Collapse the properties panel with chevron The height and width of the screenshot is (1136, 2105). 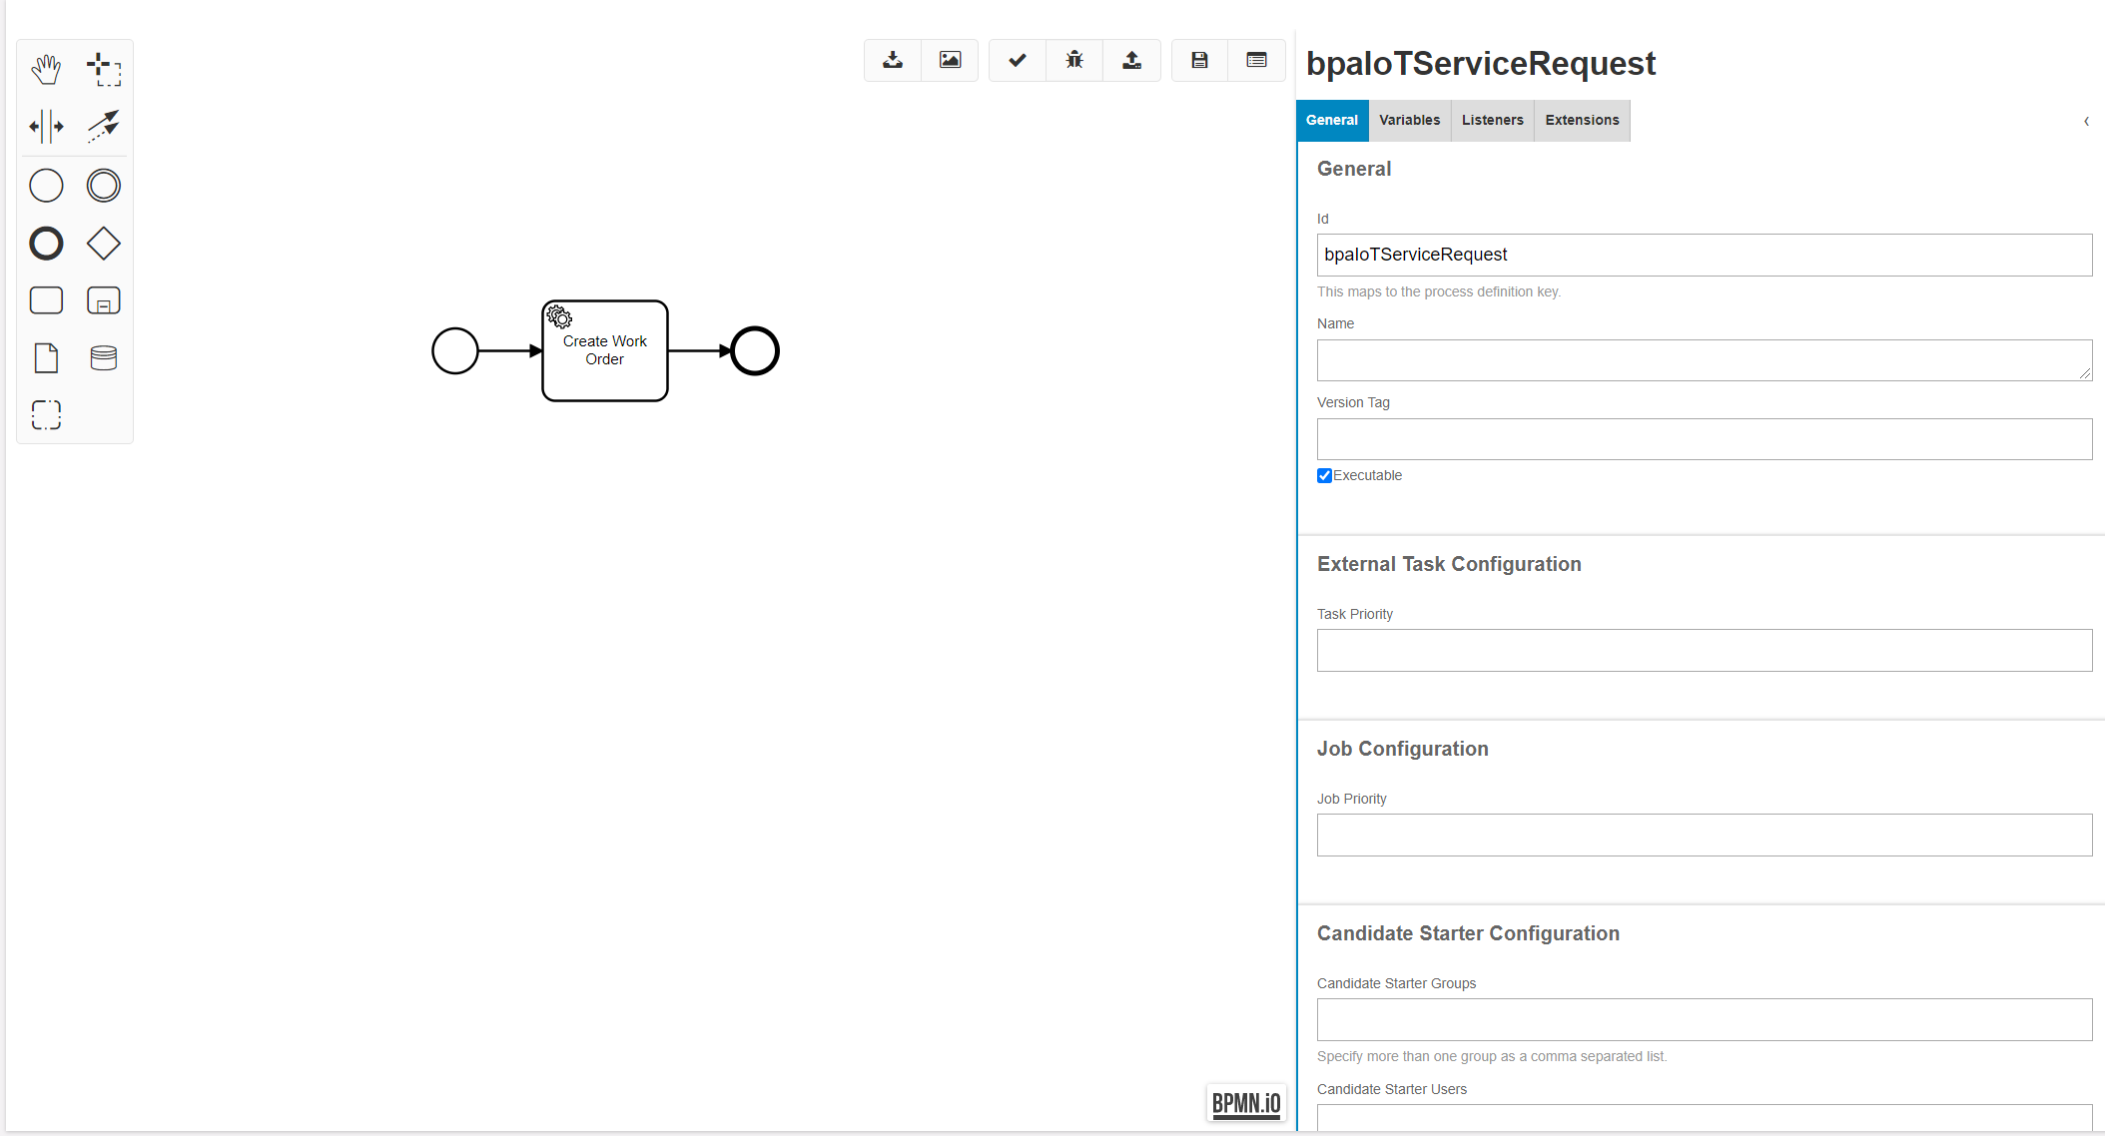[2086, 122]
